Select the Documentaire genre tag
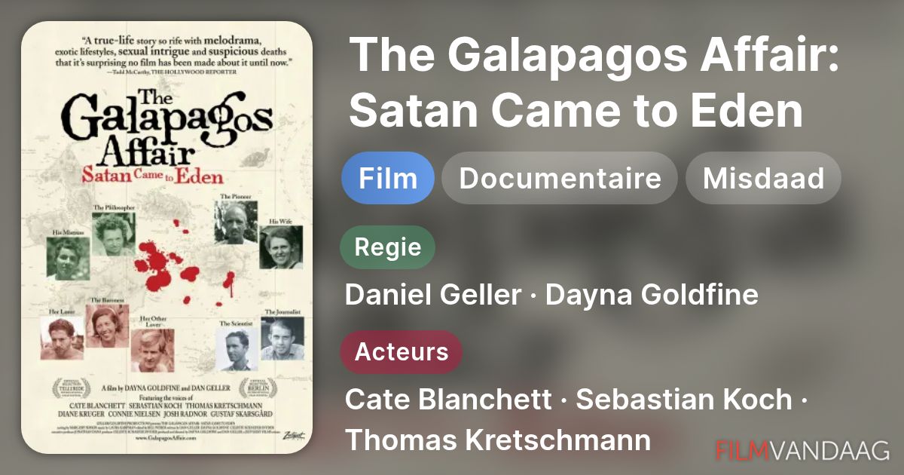 (560, 179)
